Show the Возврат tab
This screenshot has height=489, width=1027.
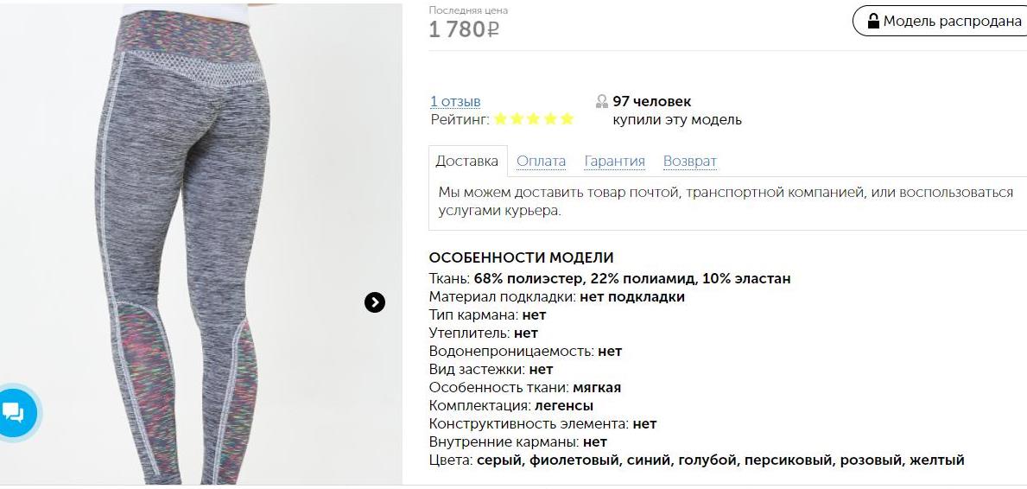pyautogui.click(x=689, y=161)
